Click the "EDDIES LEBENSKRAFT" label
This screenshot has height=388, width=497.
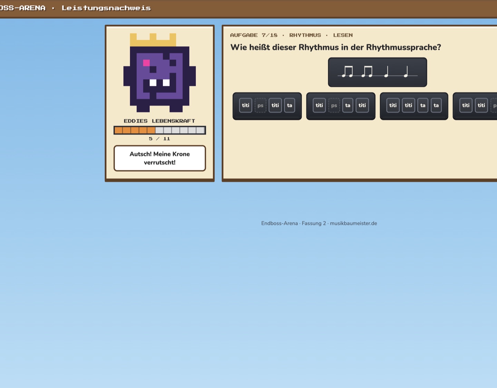159,121
